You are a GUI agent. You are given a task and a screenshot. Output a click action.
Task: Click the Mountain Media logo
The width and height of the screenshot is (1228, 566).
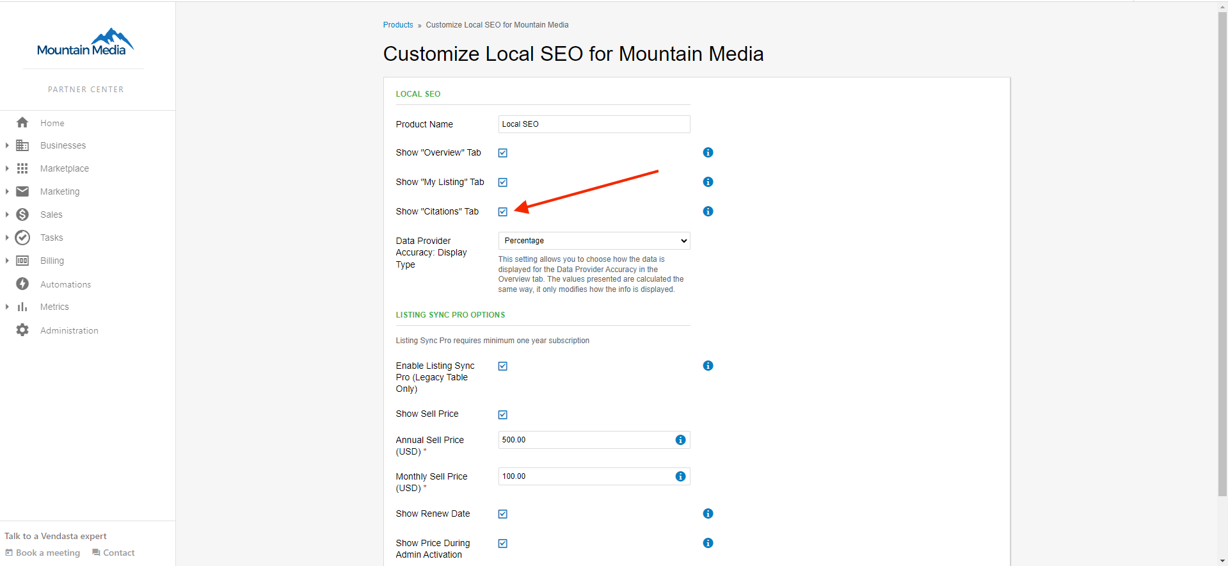pos(85,42)
